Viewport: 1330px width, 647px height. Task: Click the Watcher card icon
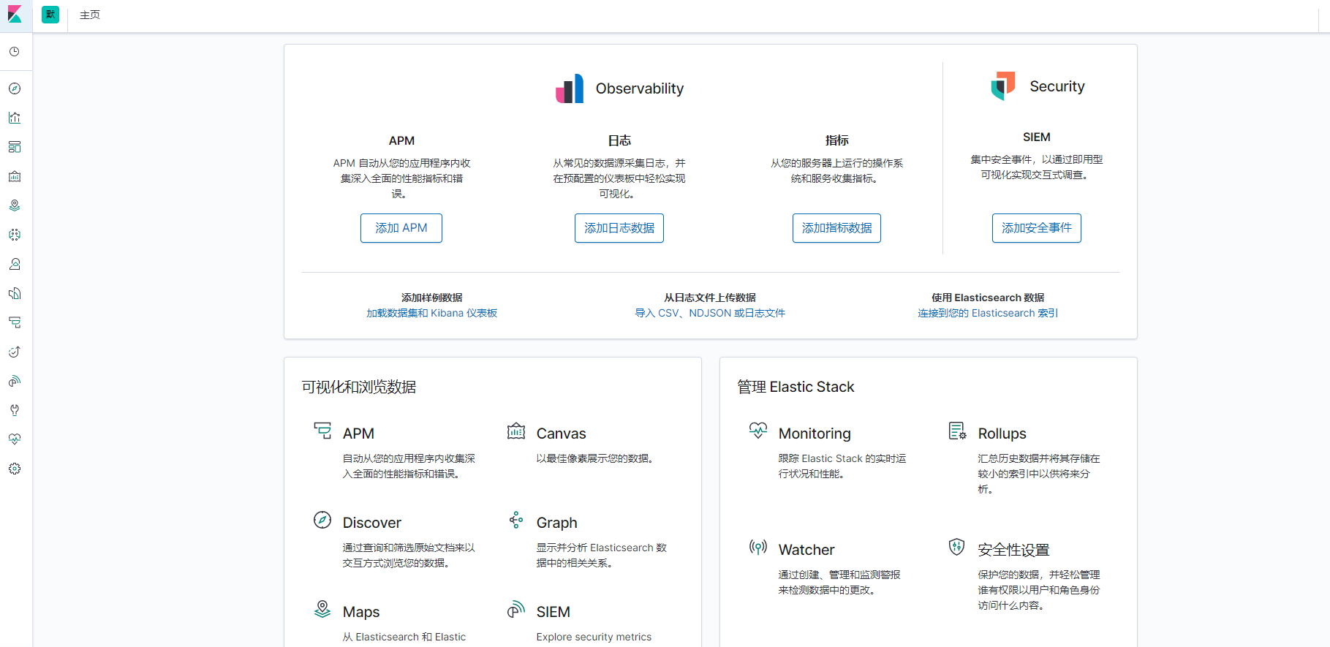coord(758,547)
